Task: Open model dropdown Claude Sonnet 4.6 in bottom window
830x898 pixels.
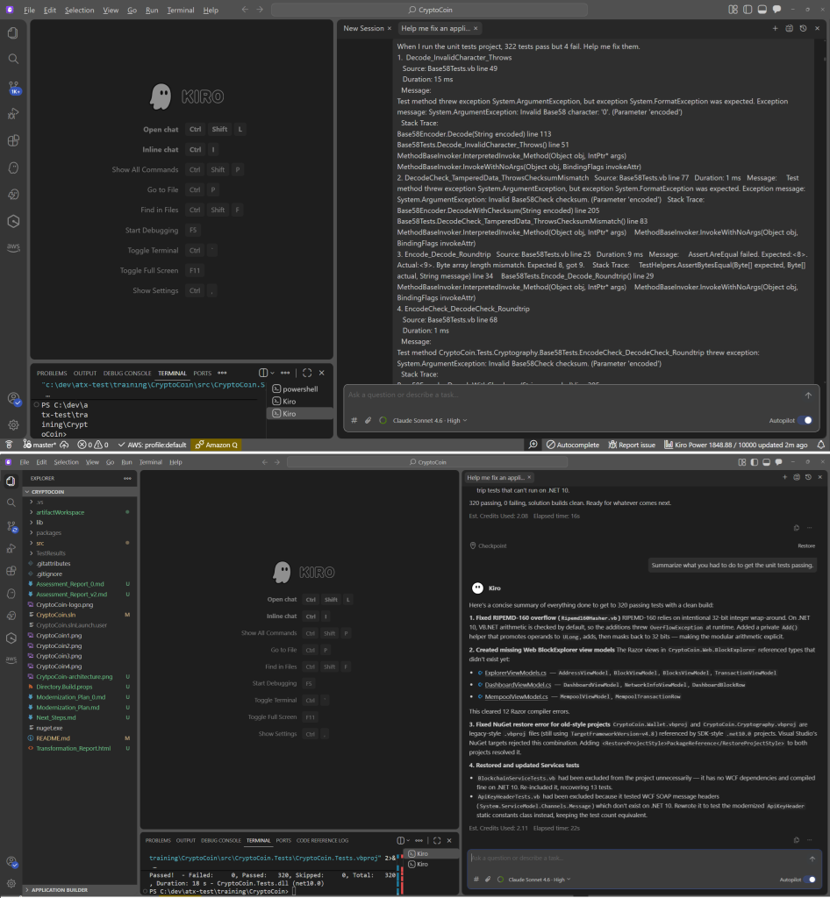Action: click(539, 879)
